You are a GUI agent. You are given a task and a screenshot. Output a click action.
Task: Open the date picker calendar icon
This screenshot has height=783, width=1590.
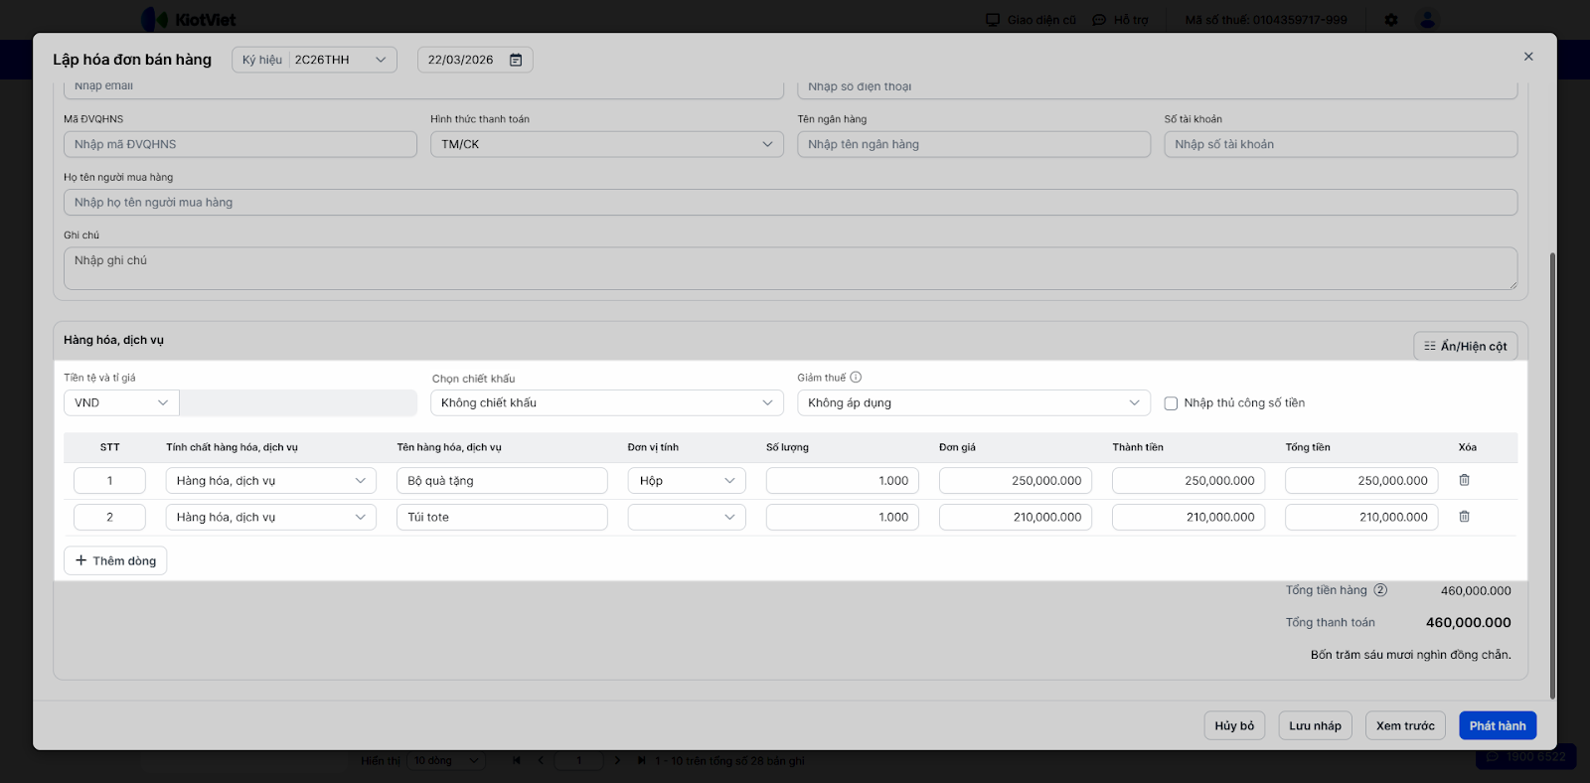(516, 60)
